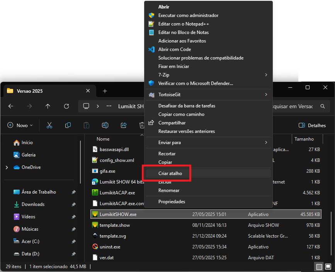
Task: Click the gifa.exe file icon
Action: coord(95,171)
